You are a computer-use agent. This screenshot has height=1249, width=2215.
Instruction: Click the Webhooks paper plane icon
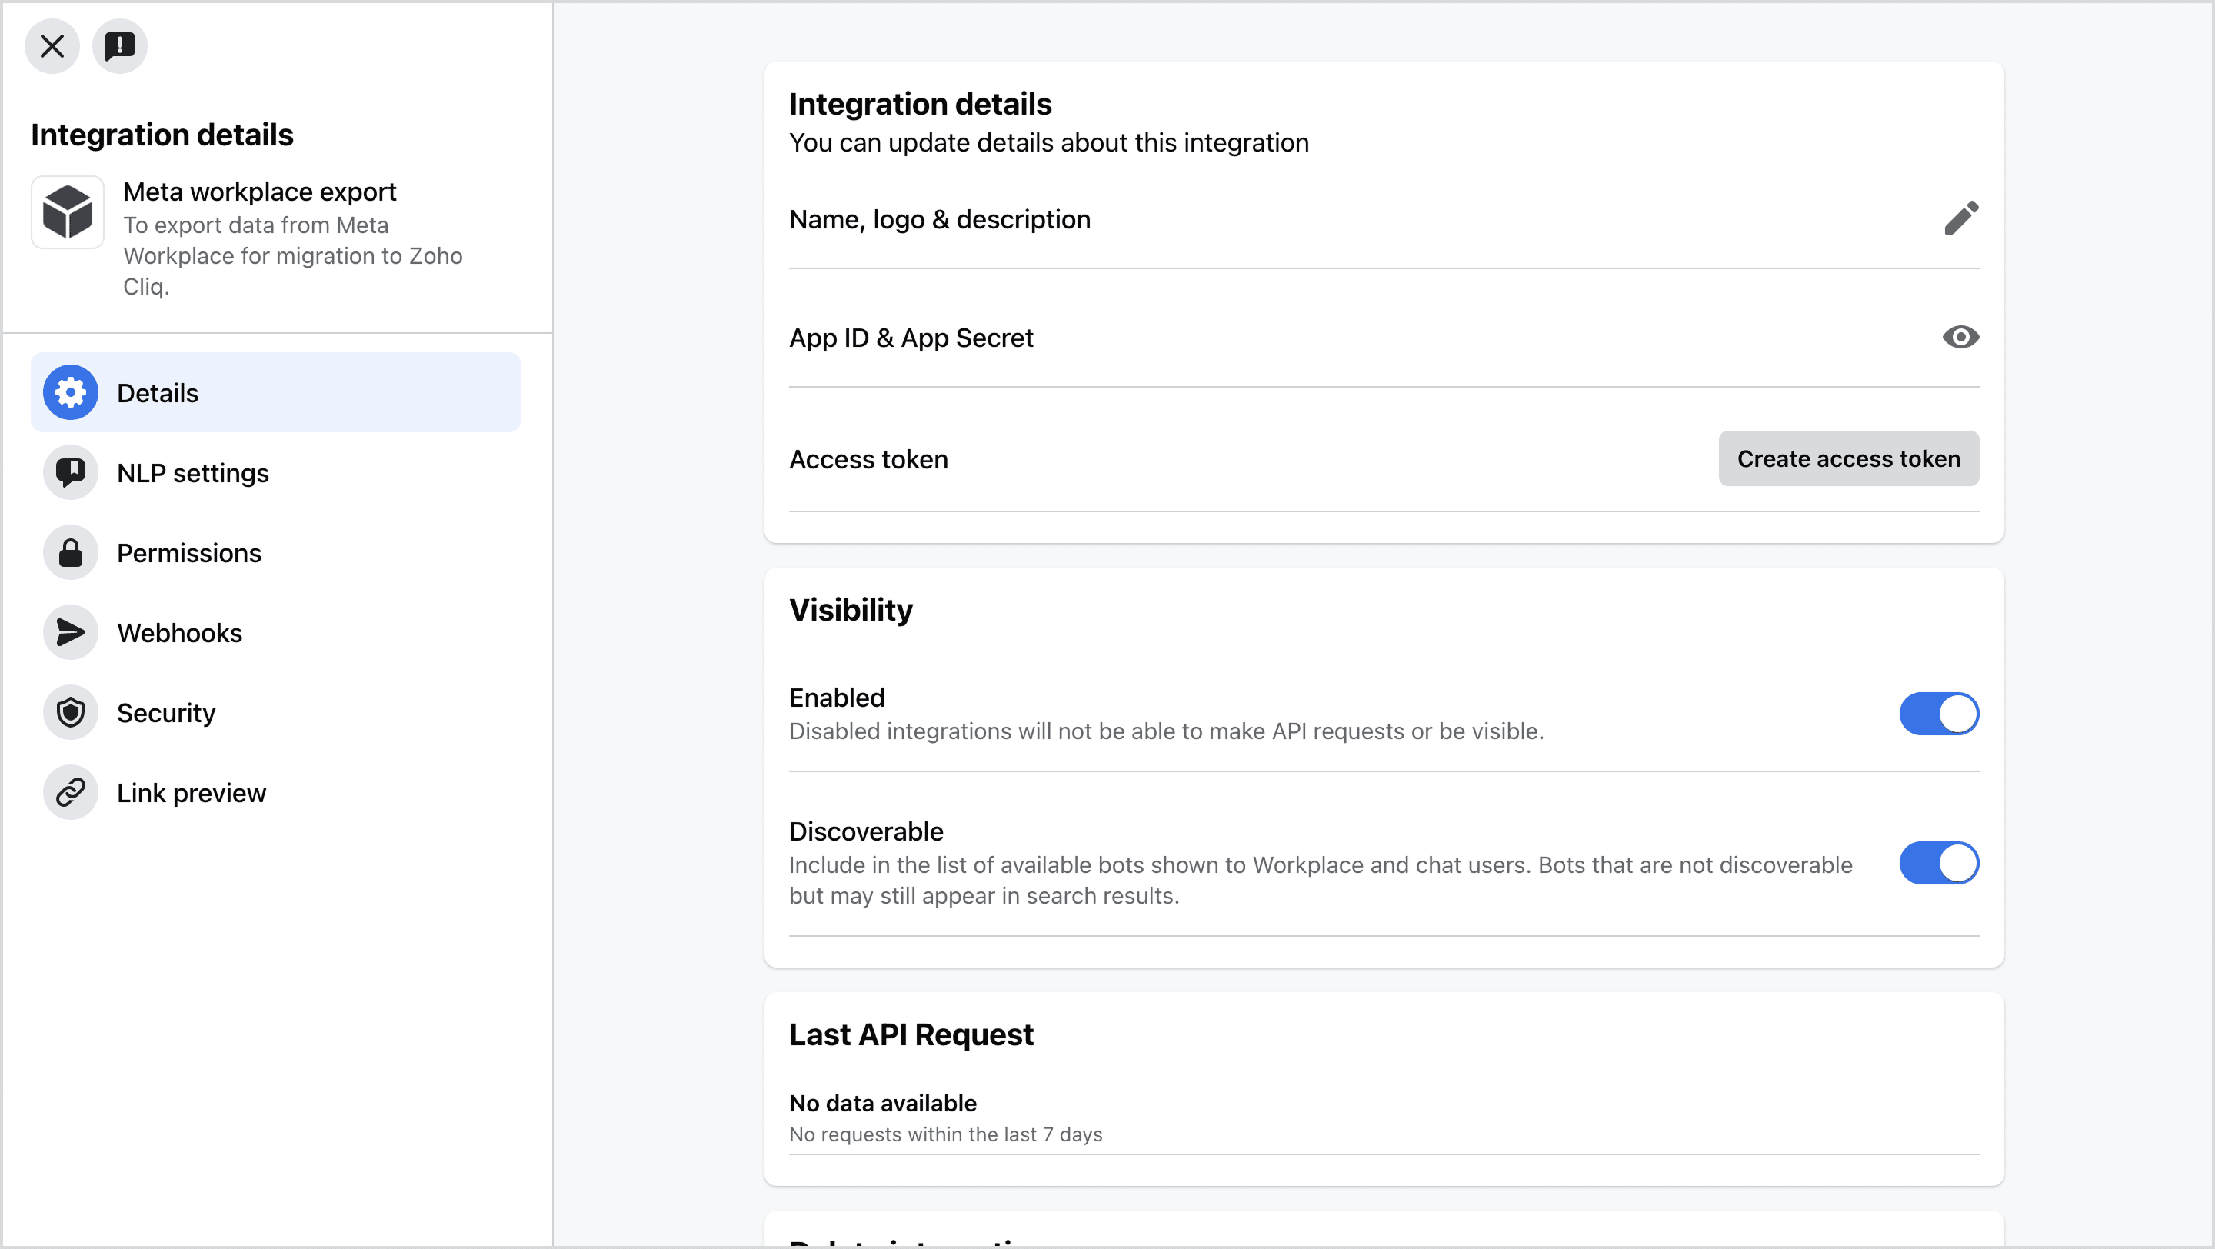tap(71, 633)
